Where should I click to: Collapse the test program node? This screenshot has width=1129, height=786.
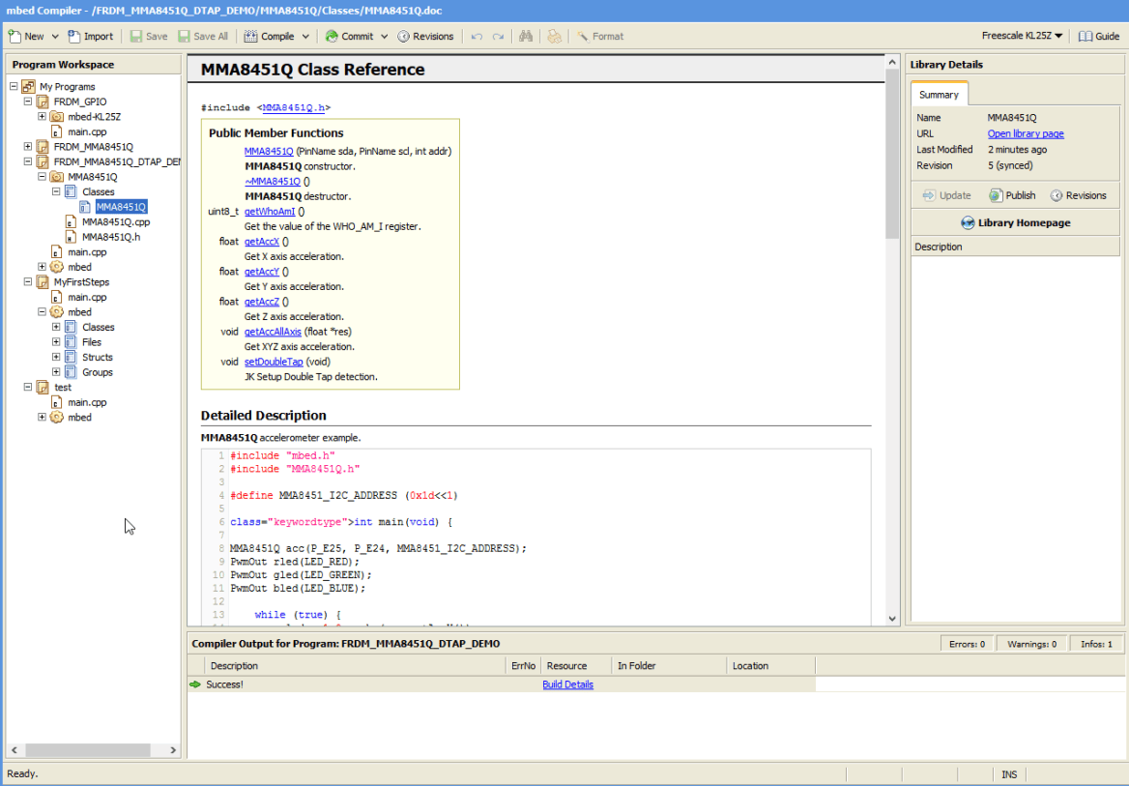point(28,387)
